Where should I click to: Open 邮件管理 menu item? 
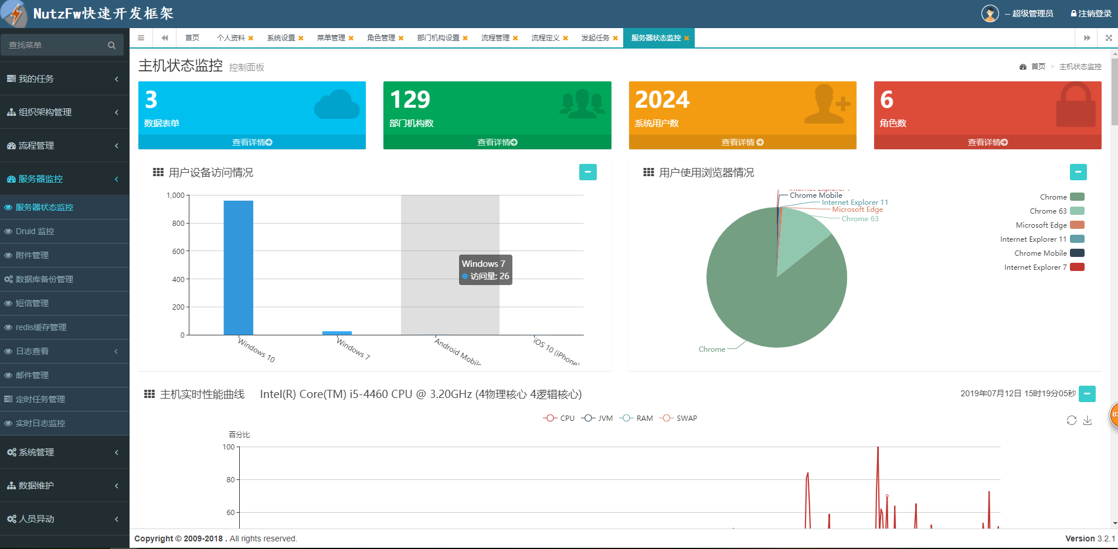(64, 375)
